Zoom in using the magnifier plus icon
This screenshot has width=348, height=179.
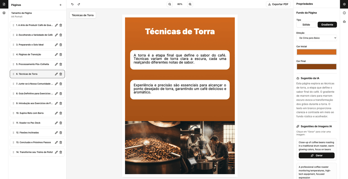pyautogui.click(x=190, y=4)
